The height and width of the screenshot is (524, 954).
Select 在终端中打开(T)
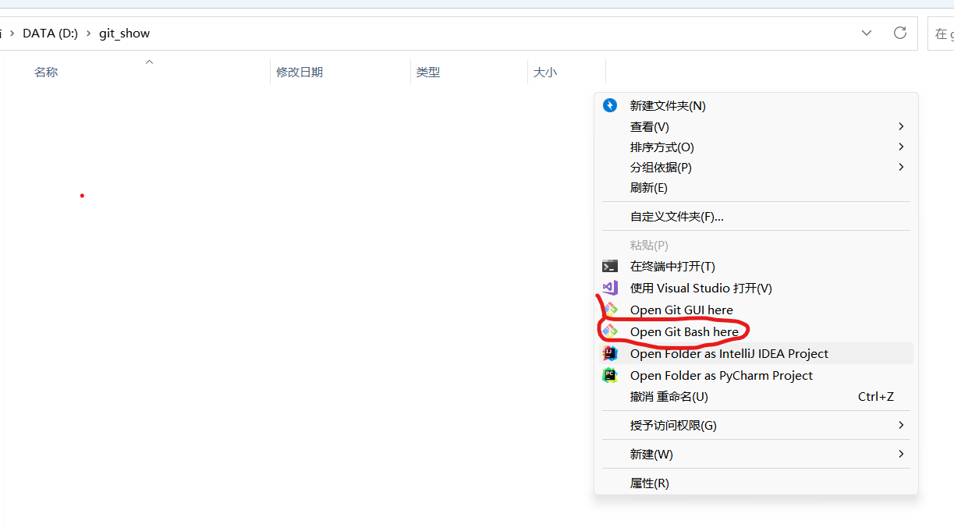tap(756, 266)
